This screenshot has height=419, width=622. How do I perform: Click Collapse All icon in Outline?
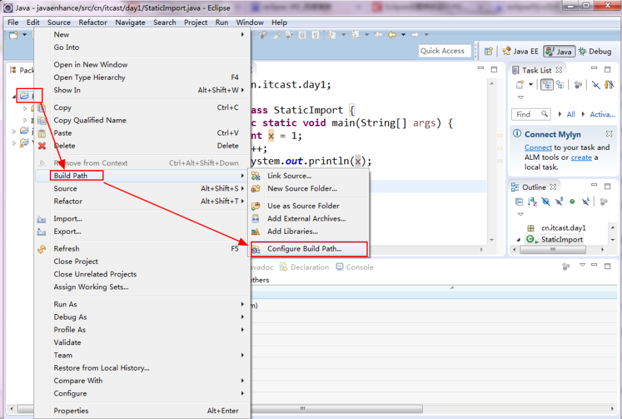[x=519, y=202]
